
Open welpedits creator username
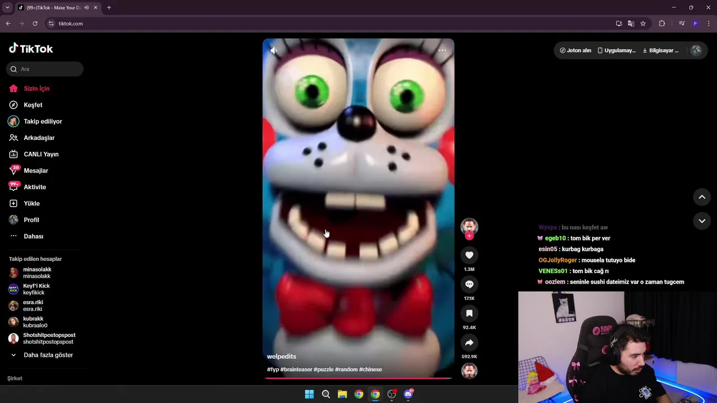click(x=282, y=357)
